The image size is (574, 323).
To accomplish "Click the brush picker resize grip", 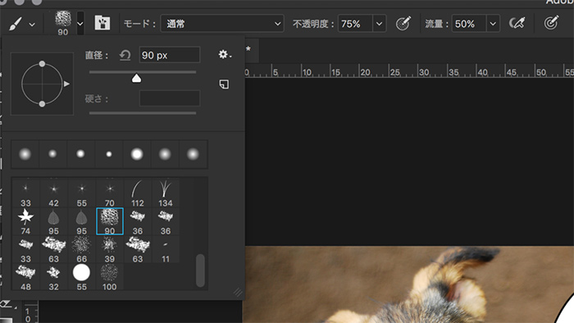I will (238, 292).
